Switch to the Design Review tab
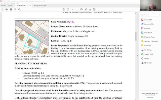Screen dimensions: 161x100 click(40, 5)
